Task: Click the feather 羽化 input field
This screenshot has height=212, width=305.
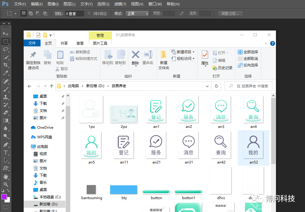Action: pyautogui.click(x=74, y=13)
